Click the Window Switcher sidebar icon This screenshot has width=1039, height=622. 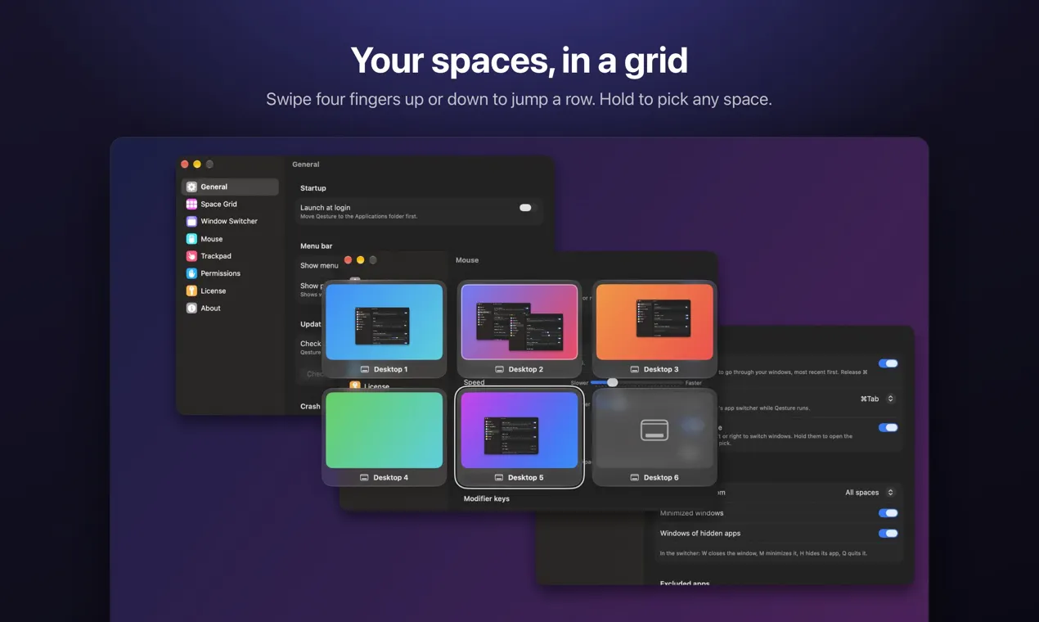(x=191, y=221)
